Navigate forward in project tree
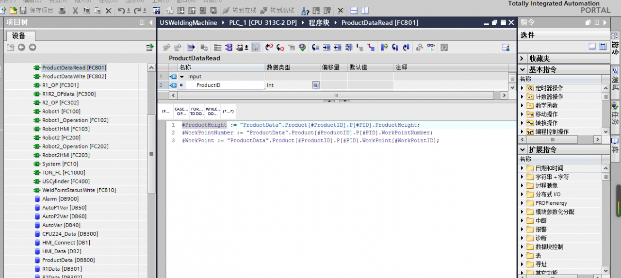This screenshot has width=621, height=278. pos(33,47)
